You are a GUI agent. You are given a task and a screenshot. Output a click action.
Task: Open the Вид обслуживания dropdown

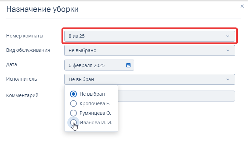click(150, 50)
